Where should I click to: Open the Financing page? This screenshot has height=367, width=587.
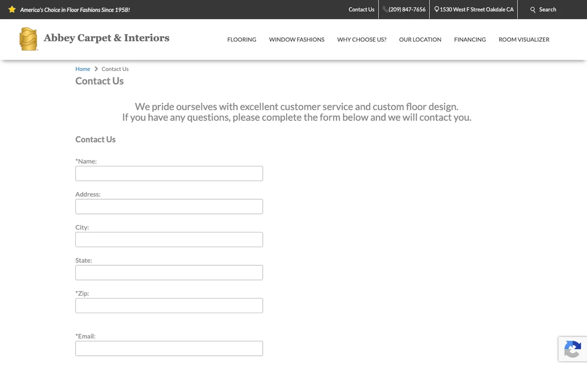tap(470, 40)
